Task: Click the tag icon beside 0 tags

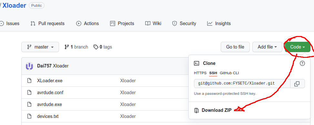Action: (96, 47)
